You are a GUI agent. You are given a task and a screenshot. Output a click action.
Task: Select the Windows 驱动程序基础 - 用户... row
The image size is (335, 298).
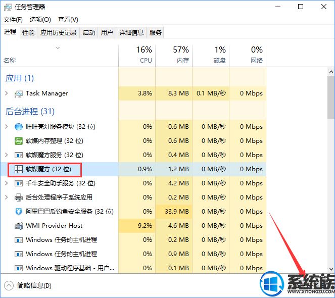pos(133,268)
